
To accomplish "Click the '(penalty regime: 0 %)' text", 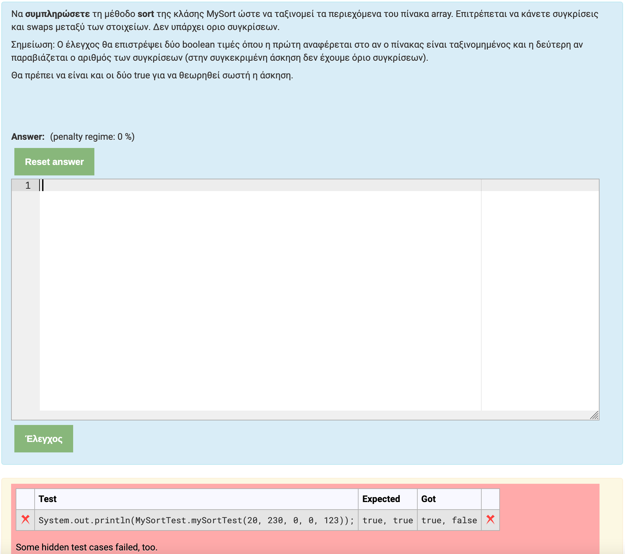I will (92, 137).
